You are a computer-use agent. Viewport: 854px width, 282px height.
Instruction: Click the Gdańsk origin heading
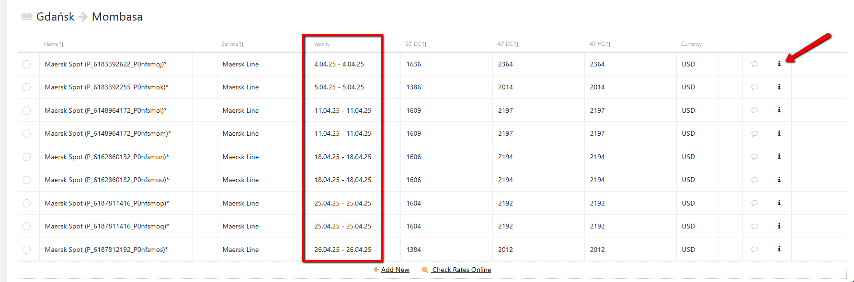55,17
